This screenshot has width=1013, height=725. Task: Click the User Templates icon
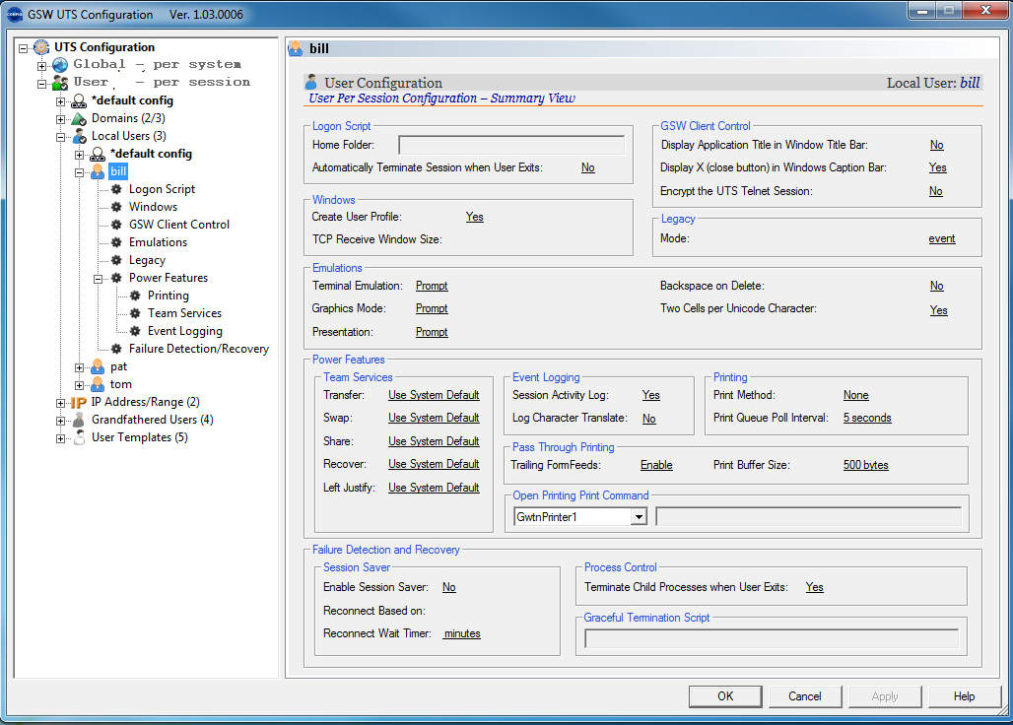pos(79,437)
